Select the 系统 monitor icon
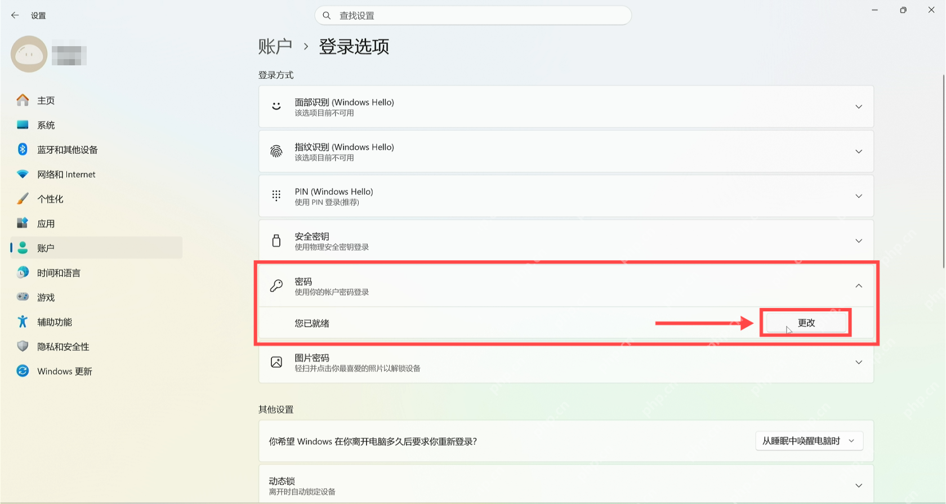This screenshot has width=946, height=504. (x=23, y=125)
